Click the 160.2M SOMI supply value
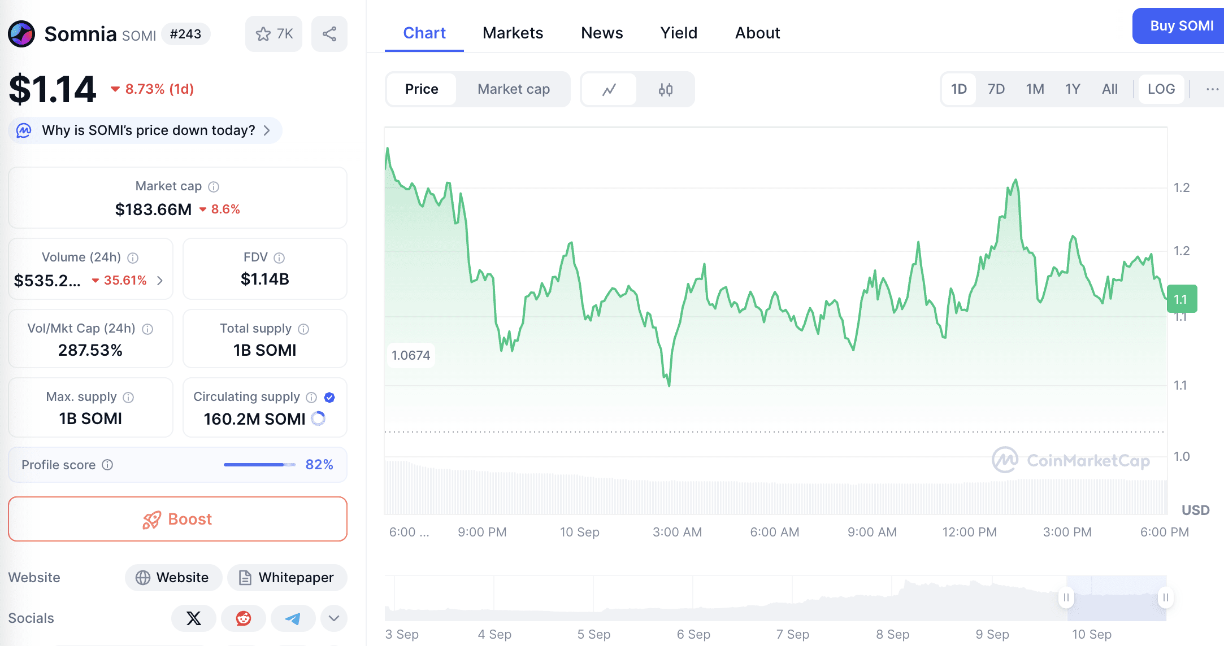The height and width of the screenshot is (646, 1224). point(254,419)
